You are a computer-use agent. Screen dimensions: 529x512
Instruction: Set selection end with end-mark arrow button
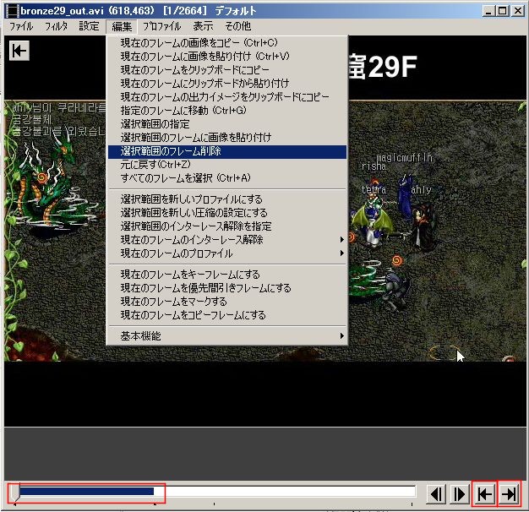(x=509, y=494)
